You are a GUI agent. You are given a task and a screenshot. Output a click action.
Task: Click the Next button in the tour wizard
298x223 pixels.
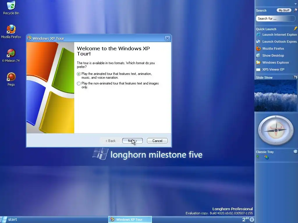(132, 141)
